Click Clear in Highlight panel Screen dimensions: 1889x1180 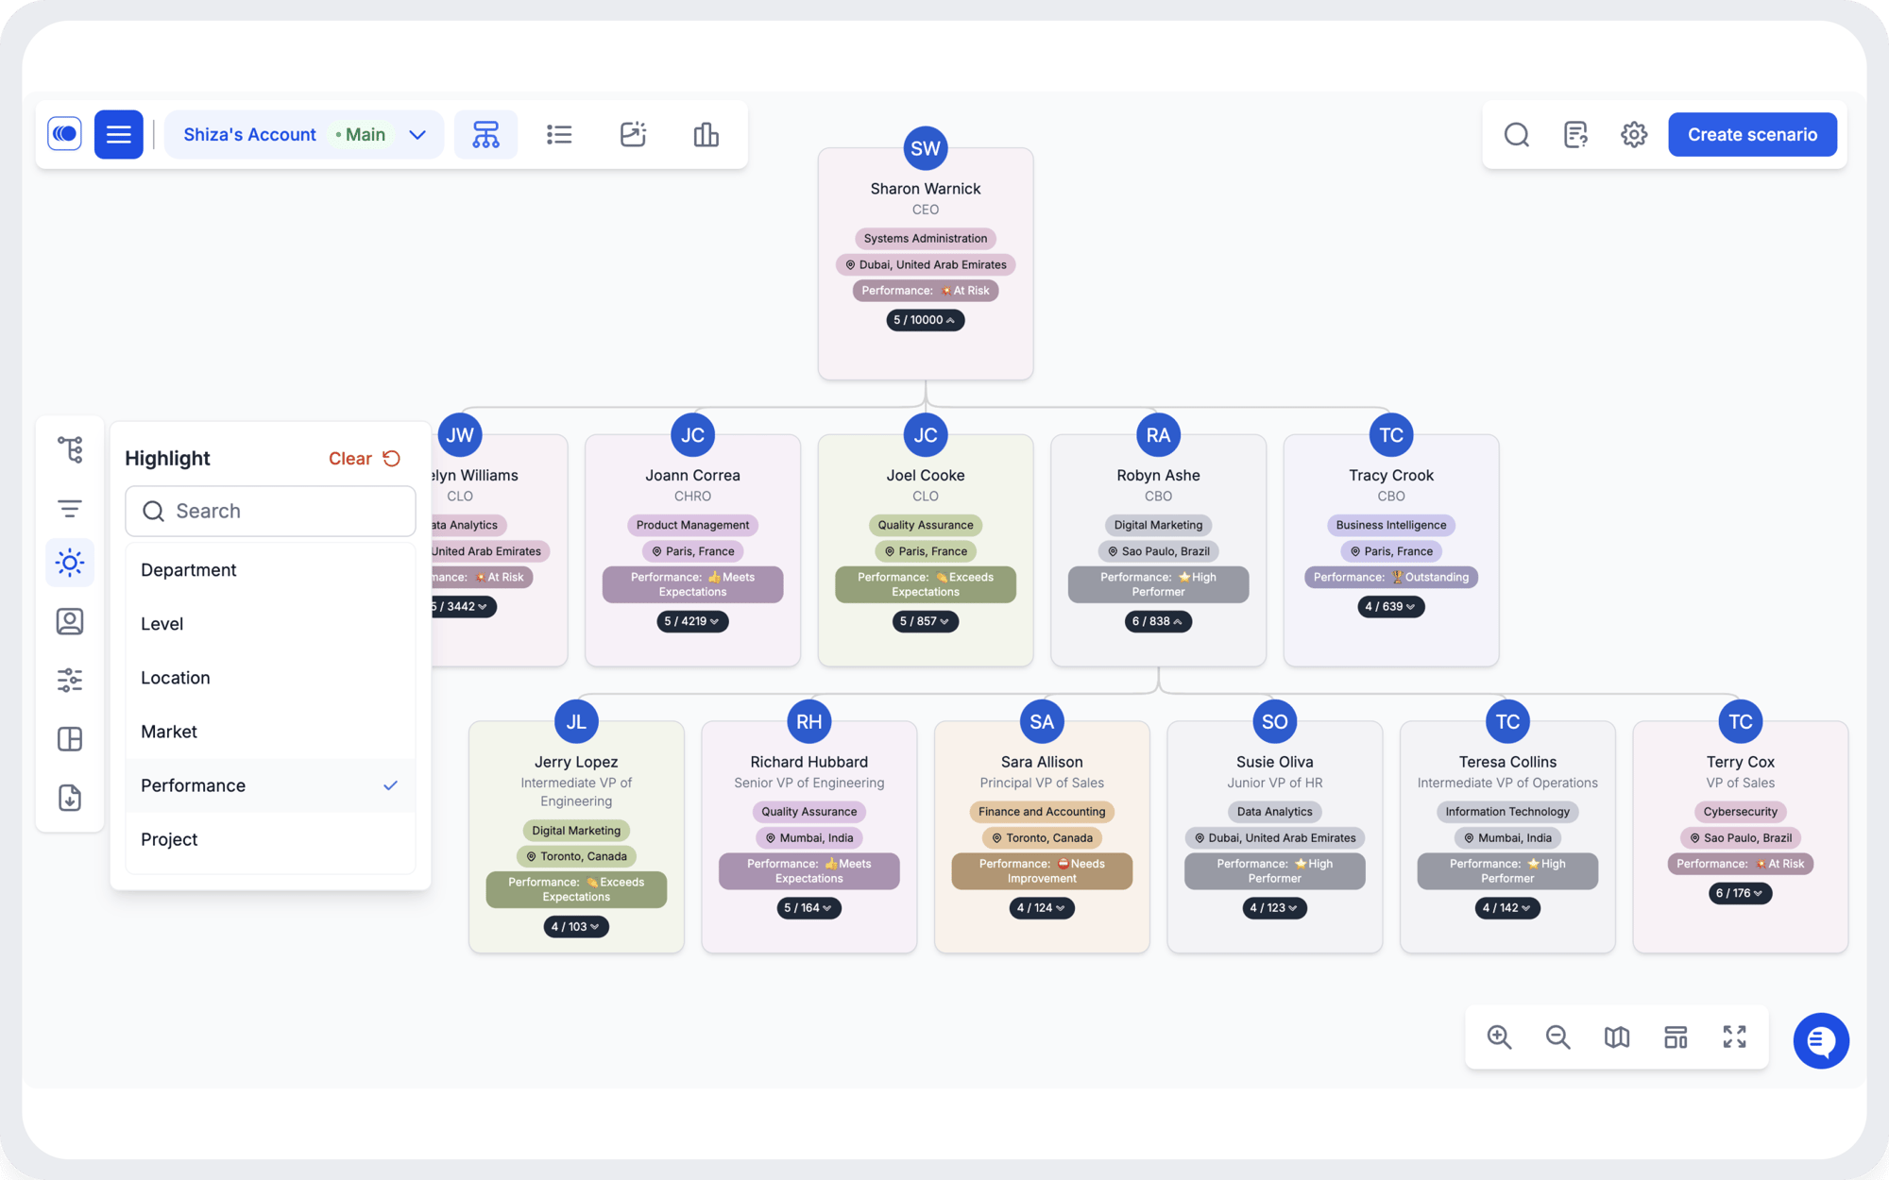tap(349, 458)
